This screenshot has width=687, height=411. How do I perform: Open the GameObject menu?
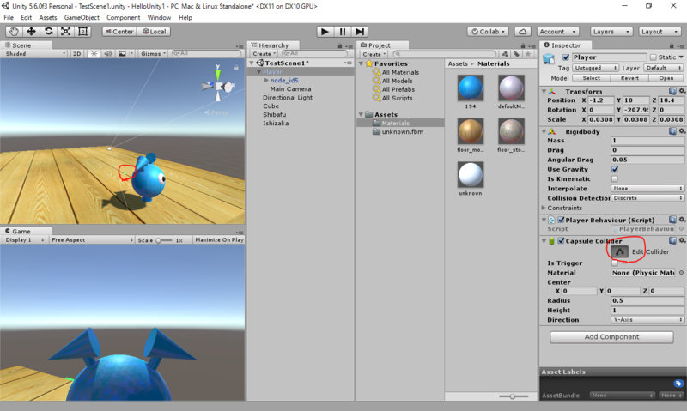(x=82, y=17)
